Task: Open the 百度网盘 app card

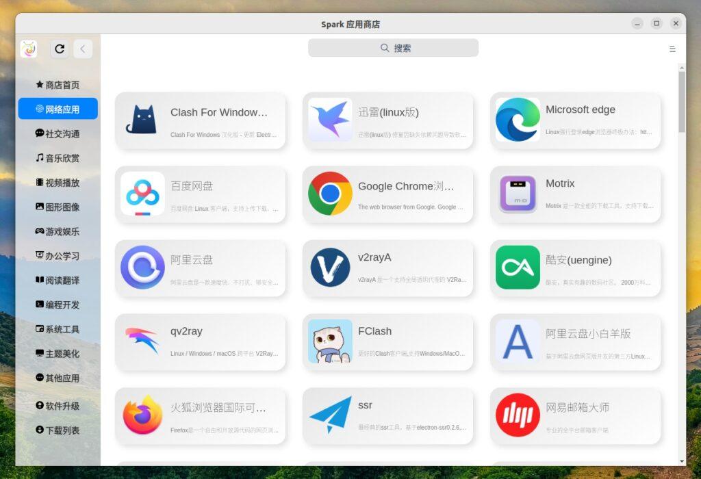Action: point(200,194)
